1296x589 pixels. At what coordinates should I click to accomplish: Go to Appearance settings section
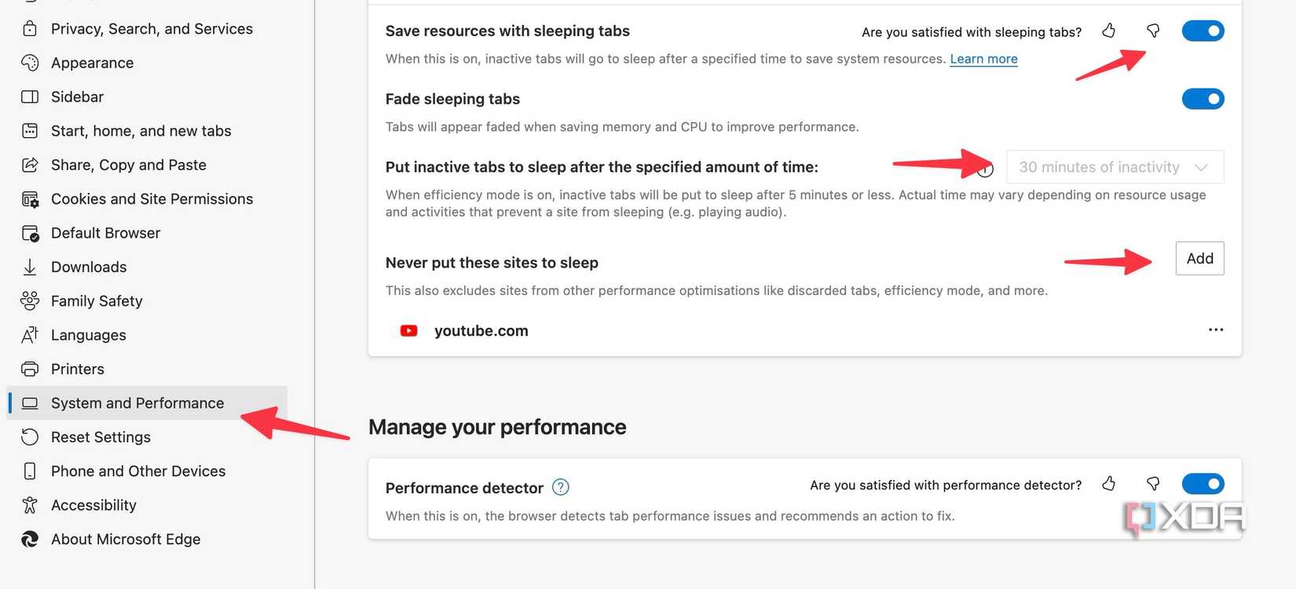pos(92,63)
